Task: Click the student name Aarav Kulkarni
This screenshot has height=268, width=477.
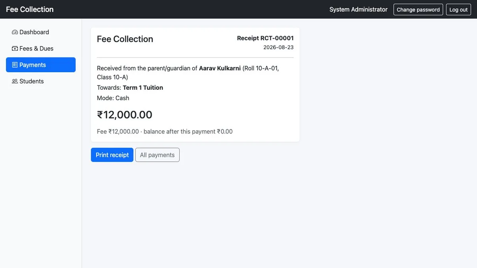Action: [x=220, y=68]
